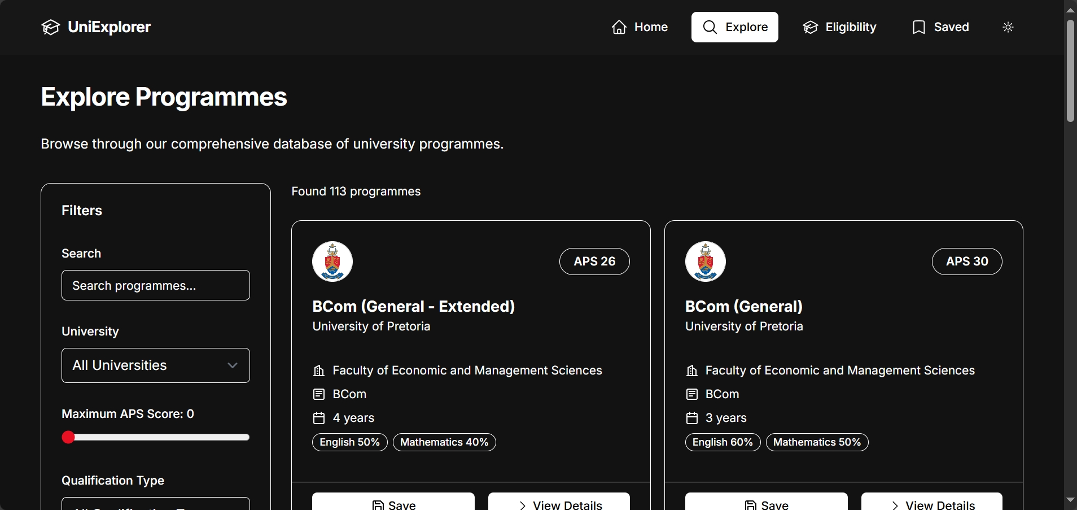Click the page scrollbar thumb
Screen dimensions: 1077x510
pyautogui.click(x=1070, y=71)
